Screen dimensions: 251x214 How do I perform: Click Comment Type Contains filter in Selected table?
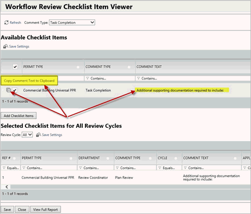click(x=135, y=168)
